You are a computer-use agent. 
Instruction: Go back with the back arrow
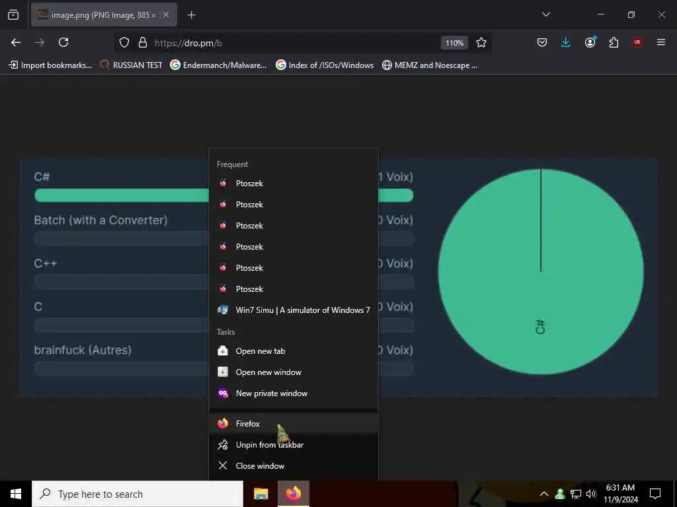pos(16,42)
